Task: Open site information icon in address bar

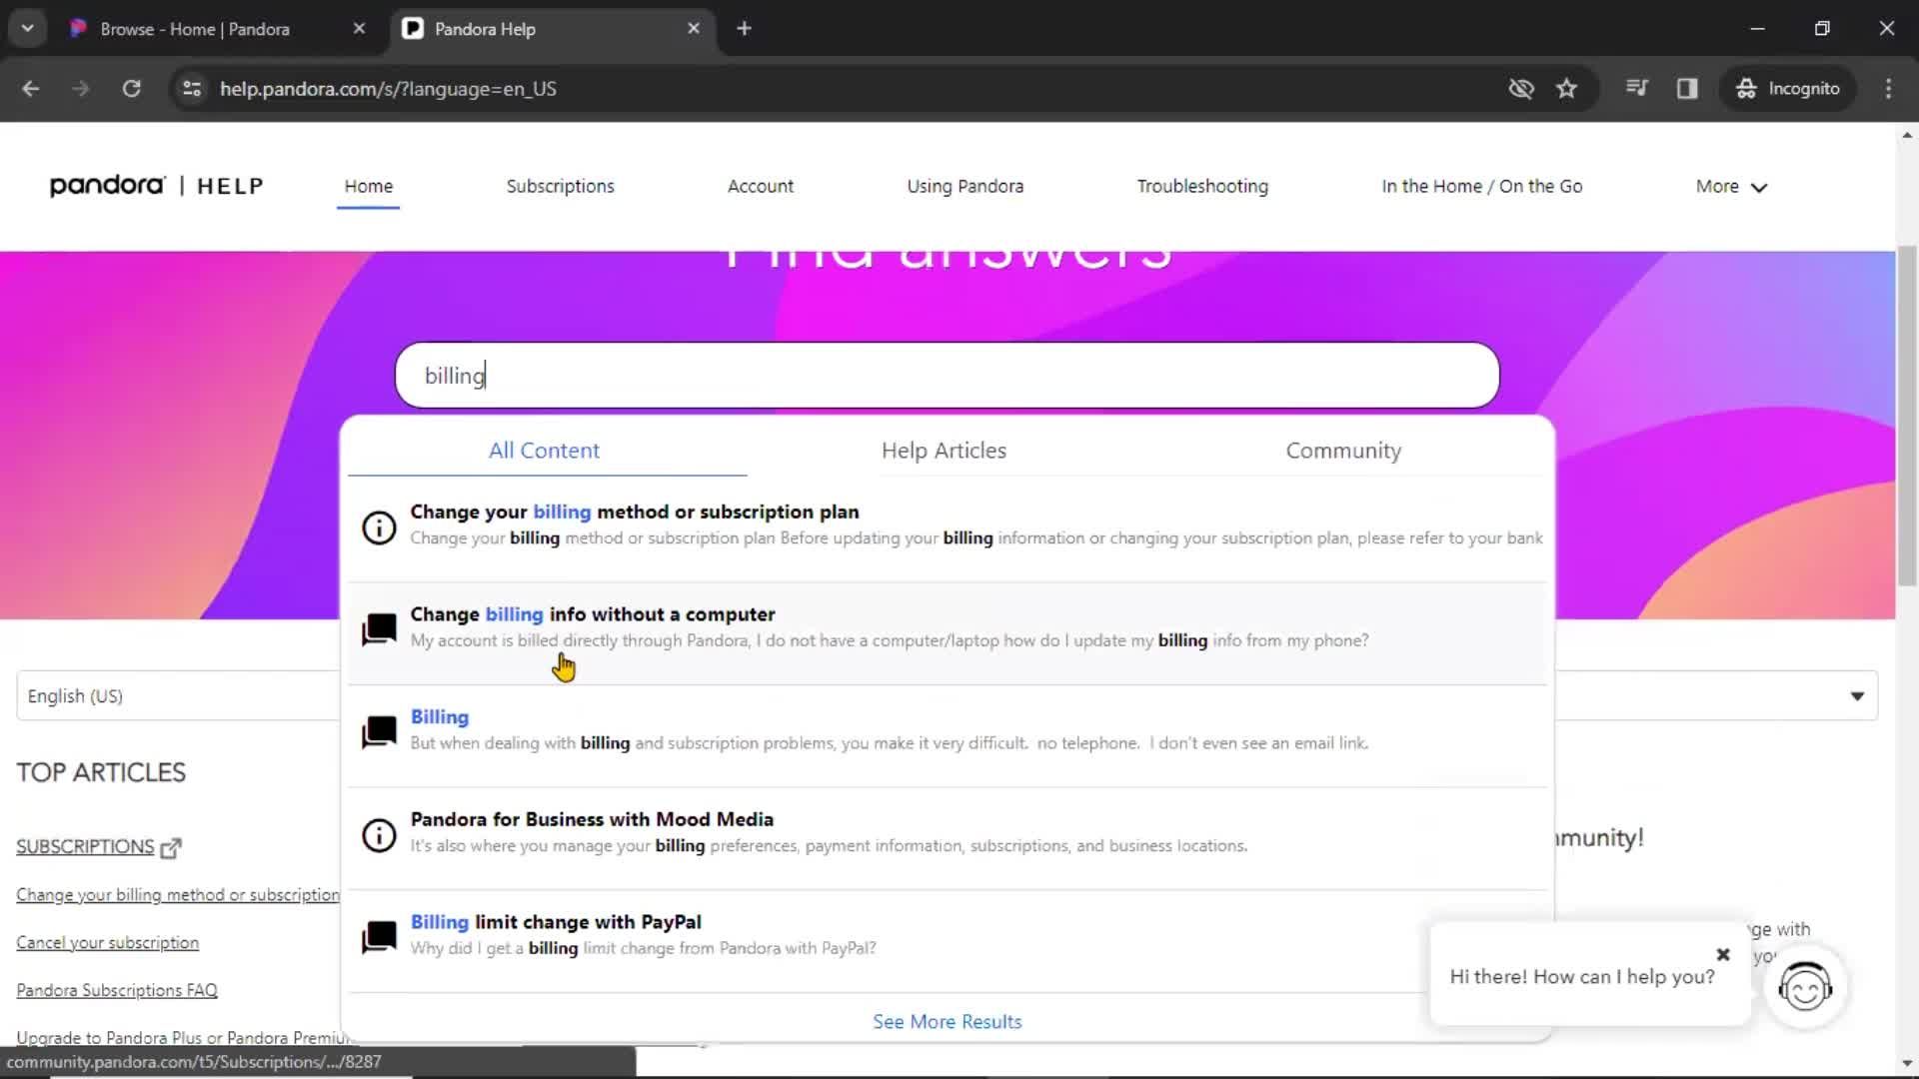Action: point(192,89)
